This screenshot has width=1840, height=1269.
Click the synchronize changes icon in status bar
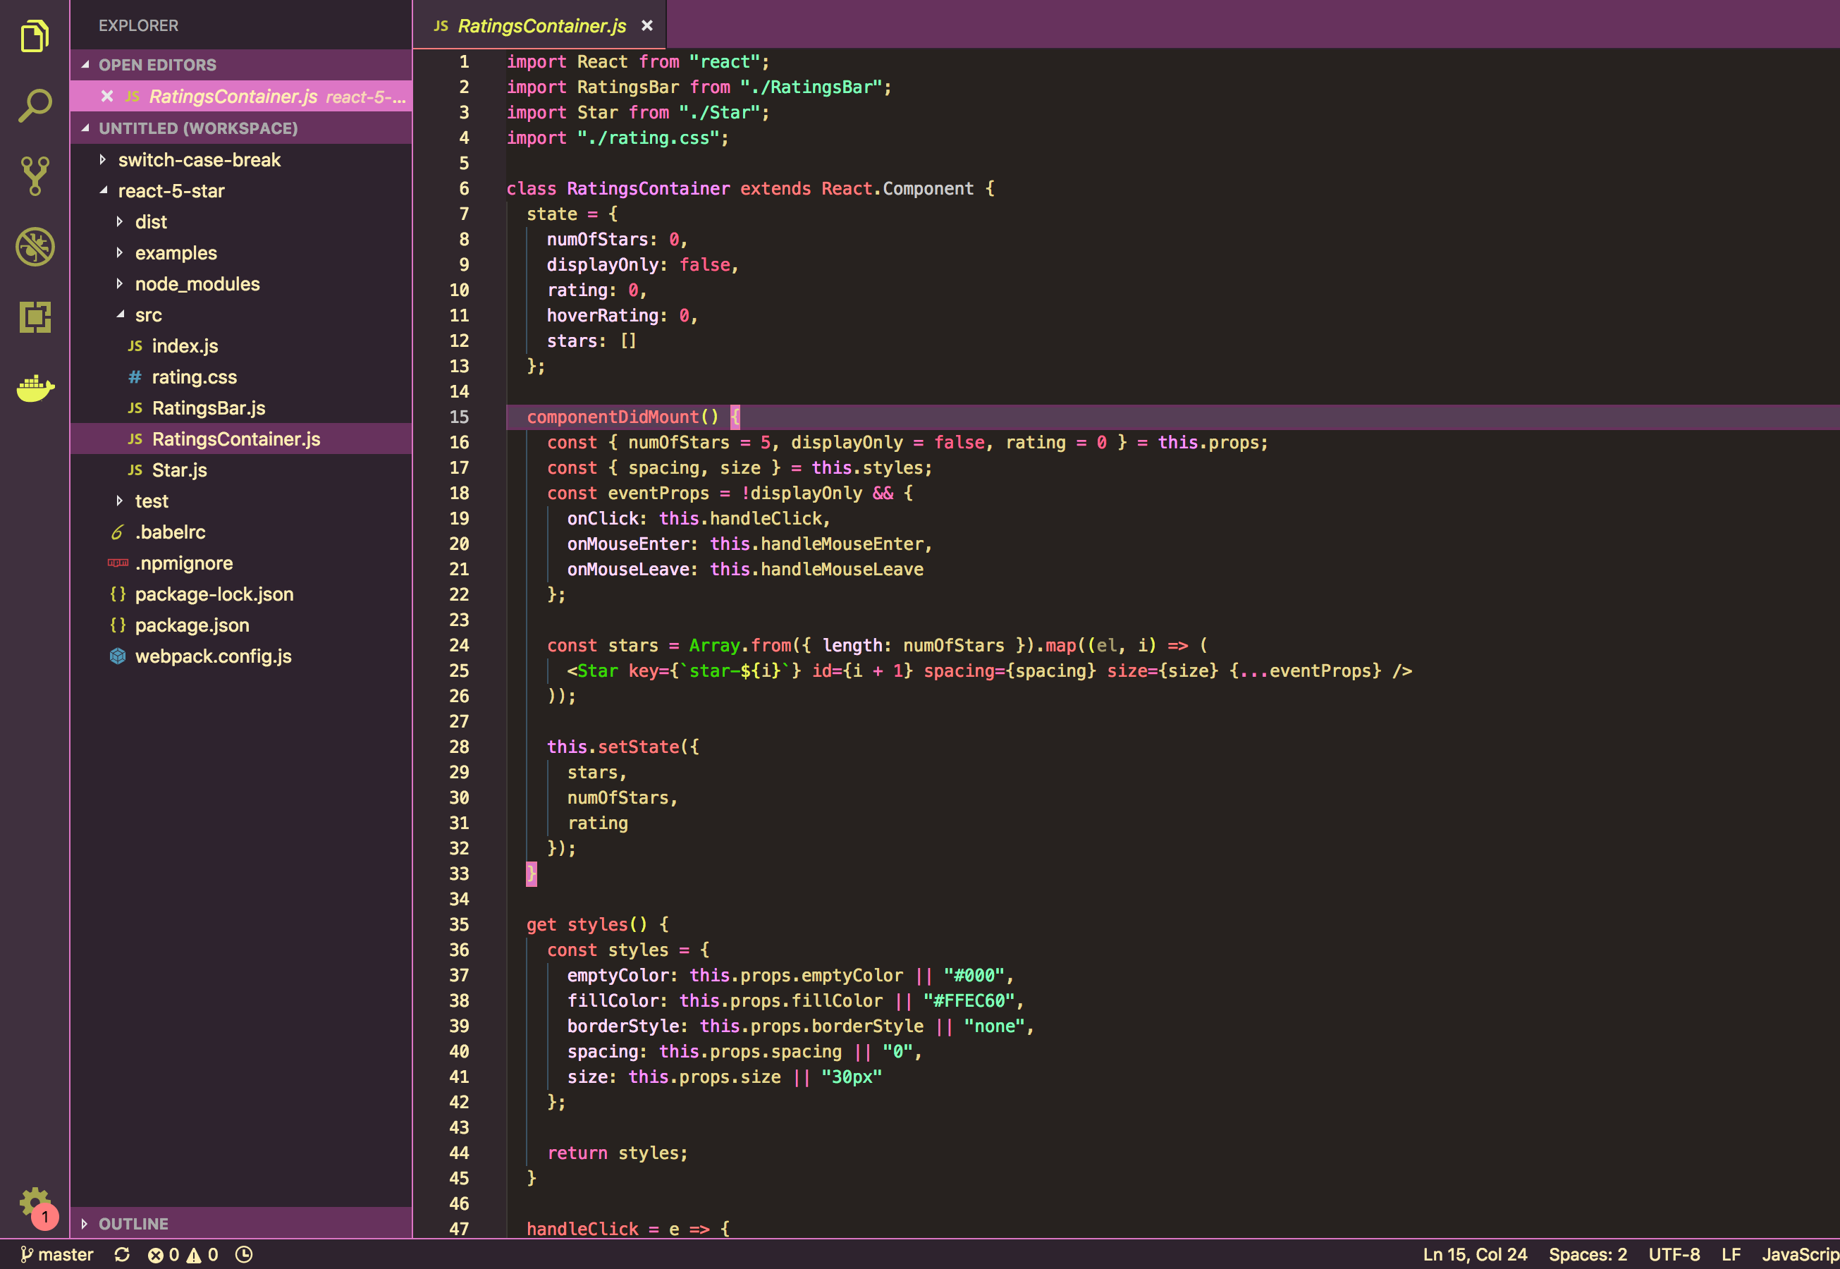(122, 1254)
